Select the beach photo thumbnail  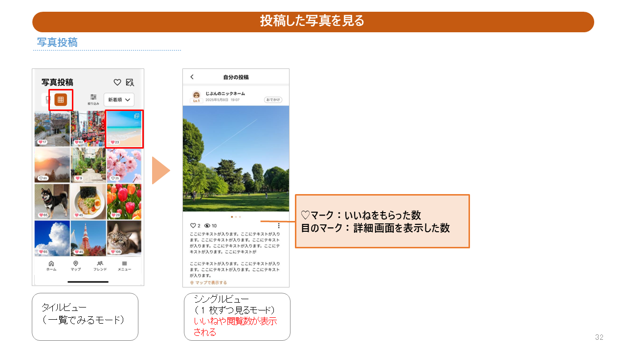point(124,129)
